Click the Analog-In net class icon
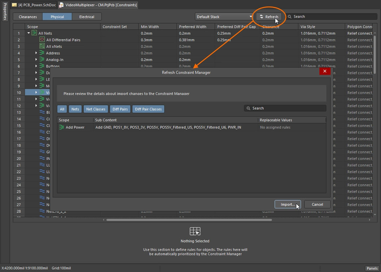The height and width of the screenshot is (272, 381). click(42, 59)
